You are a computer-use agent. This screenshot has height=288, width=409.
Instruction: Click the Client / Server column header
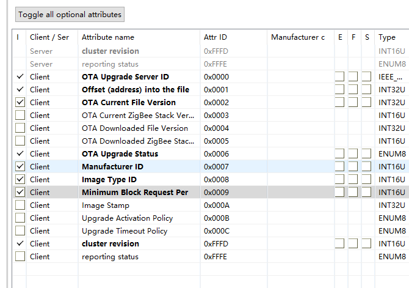click(49, 37)
